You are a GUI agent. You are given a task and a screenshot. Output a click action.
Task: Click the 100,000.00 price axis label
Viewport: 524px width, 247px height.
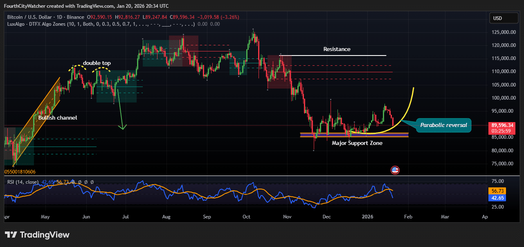tap(502, 98)
